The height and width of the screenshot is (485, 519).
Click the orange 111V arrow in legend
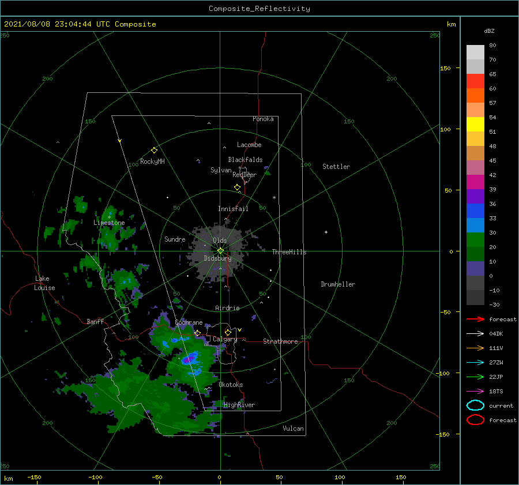(x=475, y=348)
